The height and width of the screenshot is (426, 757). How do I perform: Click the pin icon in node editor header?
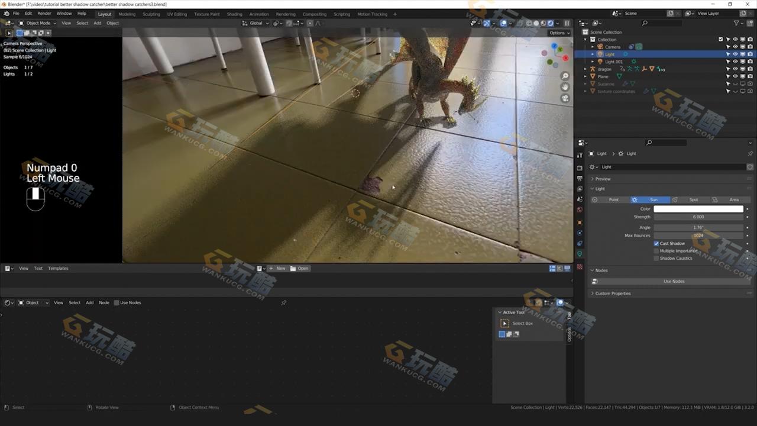tap(284, 303)
